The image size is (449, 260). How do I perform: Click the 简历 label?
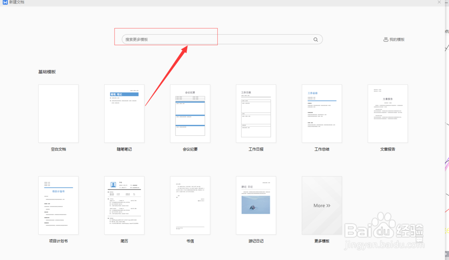(x=124, y=241)
